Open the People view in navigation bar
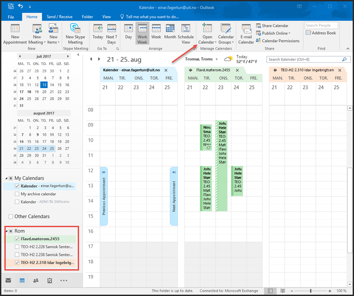354x296 pixels. (x=36, y=280)
